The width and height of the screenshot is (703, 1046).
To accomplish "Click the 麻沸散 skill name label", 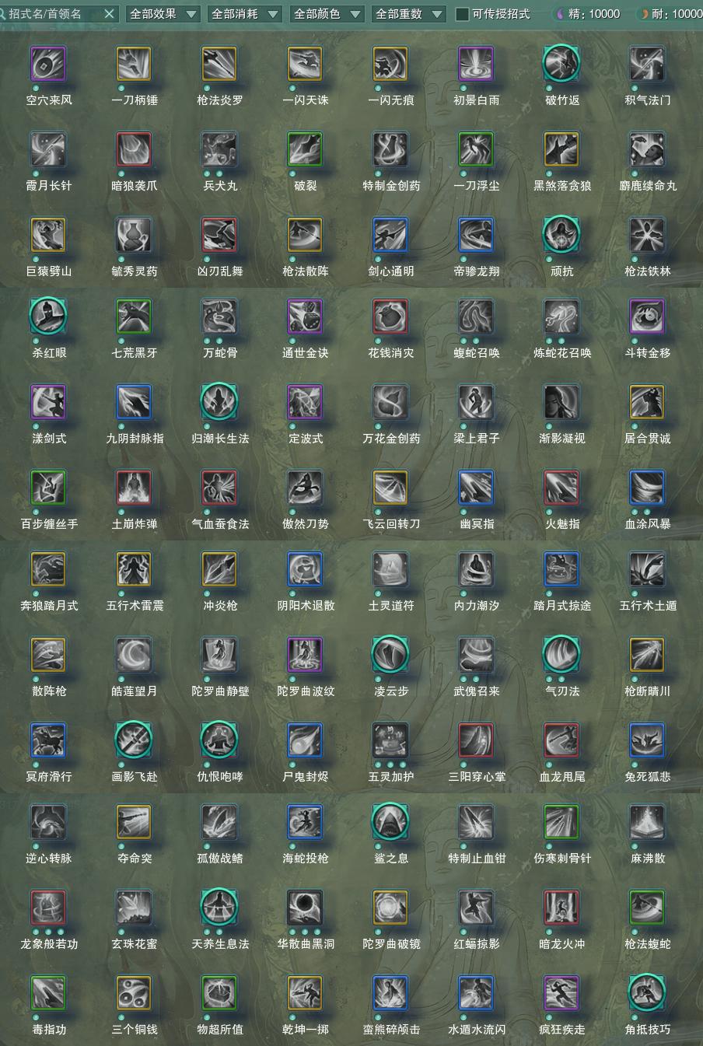I will pyautogui.click(x=647, y=859).
